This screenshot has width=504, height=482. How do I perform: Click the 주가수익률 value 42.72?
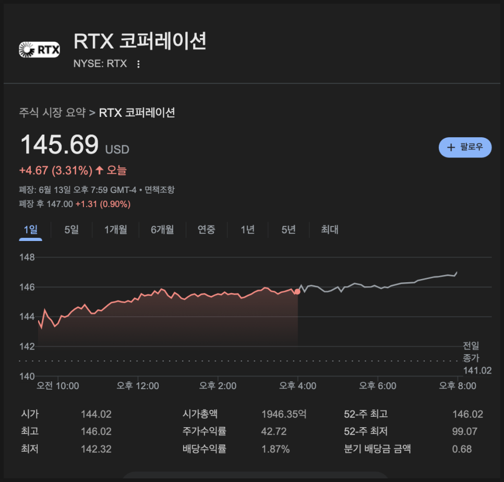tap(273, 431)
